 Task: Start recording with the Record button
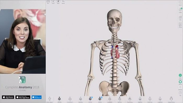(x=180, y=82)
